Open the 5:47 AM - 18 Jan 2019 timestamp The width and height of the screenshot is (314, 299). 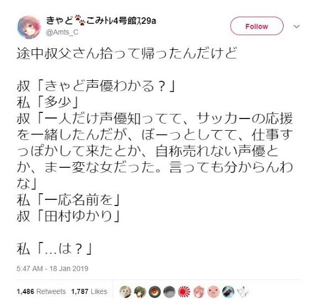tap(53, 269)
